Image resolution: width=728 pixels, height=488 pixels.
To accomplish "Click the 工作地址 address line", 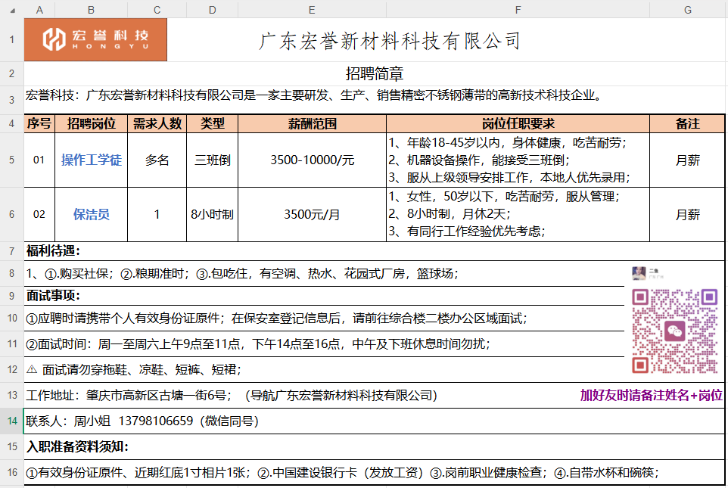I will pyautogui.click(x=232, y=396).
